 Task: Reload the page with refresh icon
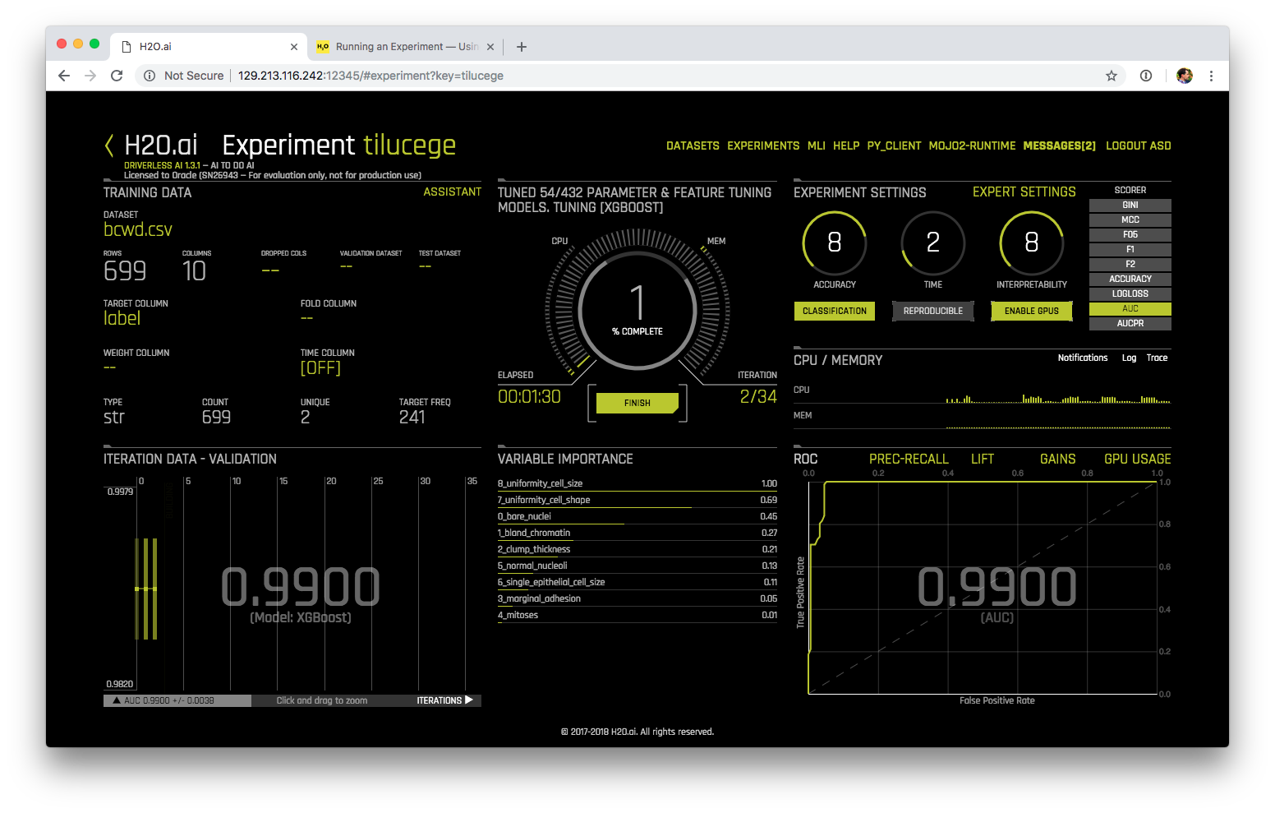tap(117, 76)
